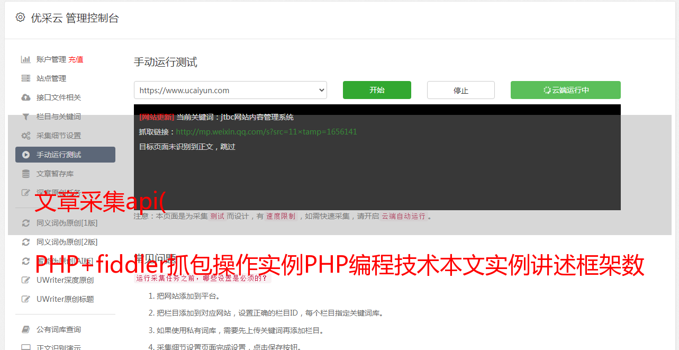This screenshot has width=679, height=350.
Task: Click the console line 目标页面未识别到正文，跳过
Action: tap(187, 147)
